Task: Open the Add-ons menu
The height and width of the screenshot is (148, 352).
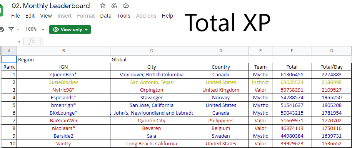Action: (146, 16)
